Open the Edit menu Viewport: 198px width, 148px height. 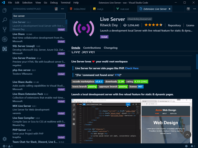[x=17, y=3]
